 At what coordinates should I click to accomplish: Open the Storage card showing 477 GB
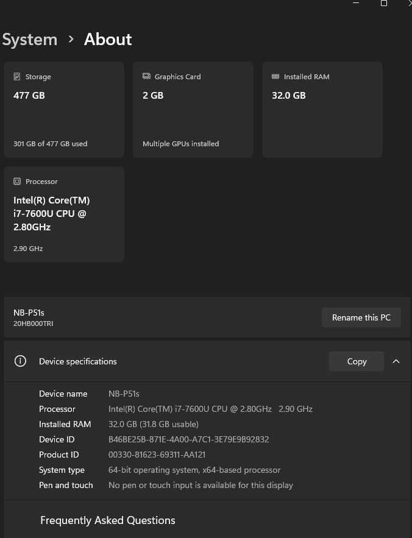[64, 110]
